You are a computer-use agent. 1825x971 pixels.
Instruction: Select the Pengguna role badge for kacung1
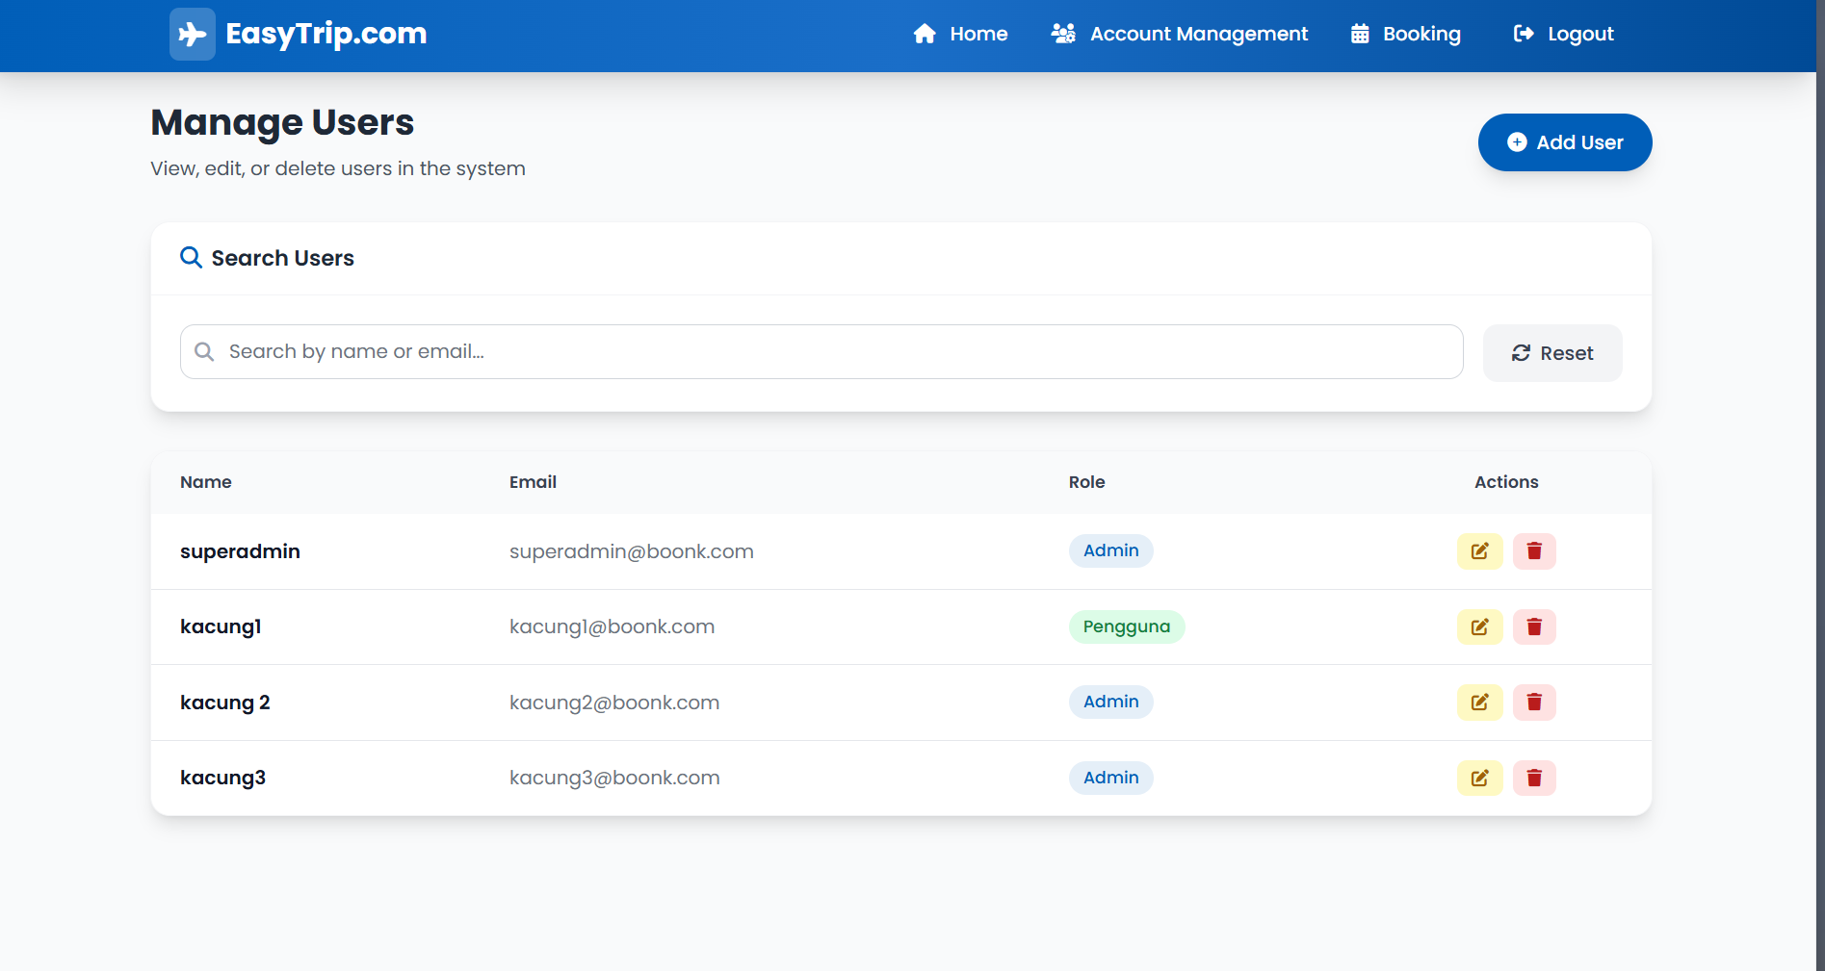click(x=1126, y=627)
